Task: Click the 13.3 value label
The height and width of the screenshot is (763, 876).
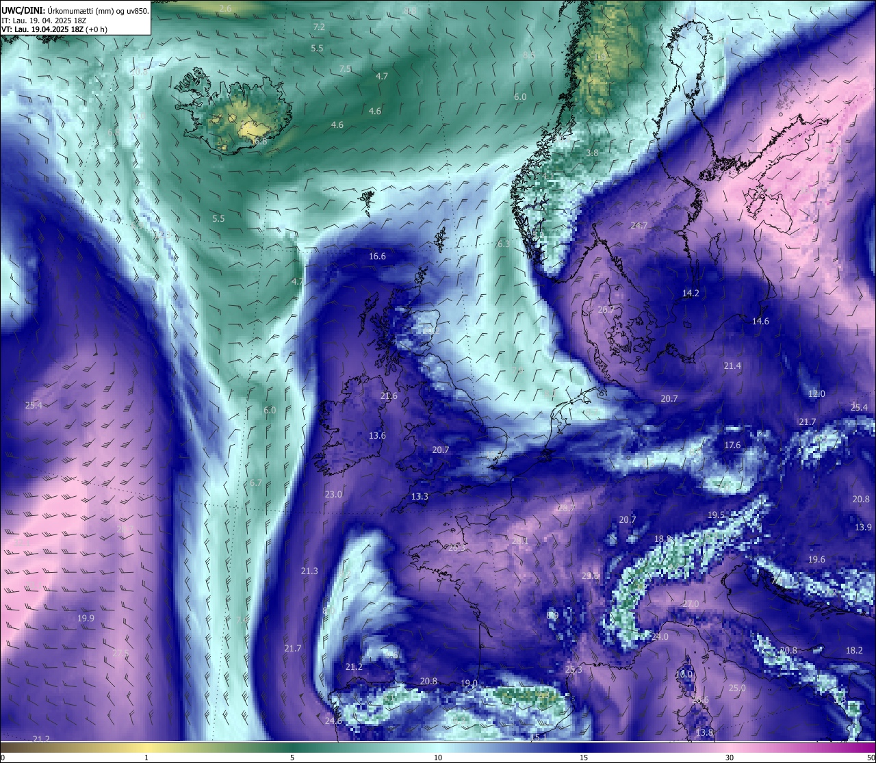Action: click(x=420, y=497)
